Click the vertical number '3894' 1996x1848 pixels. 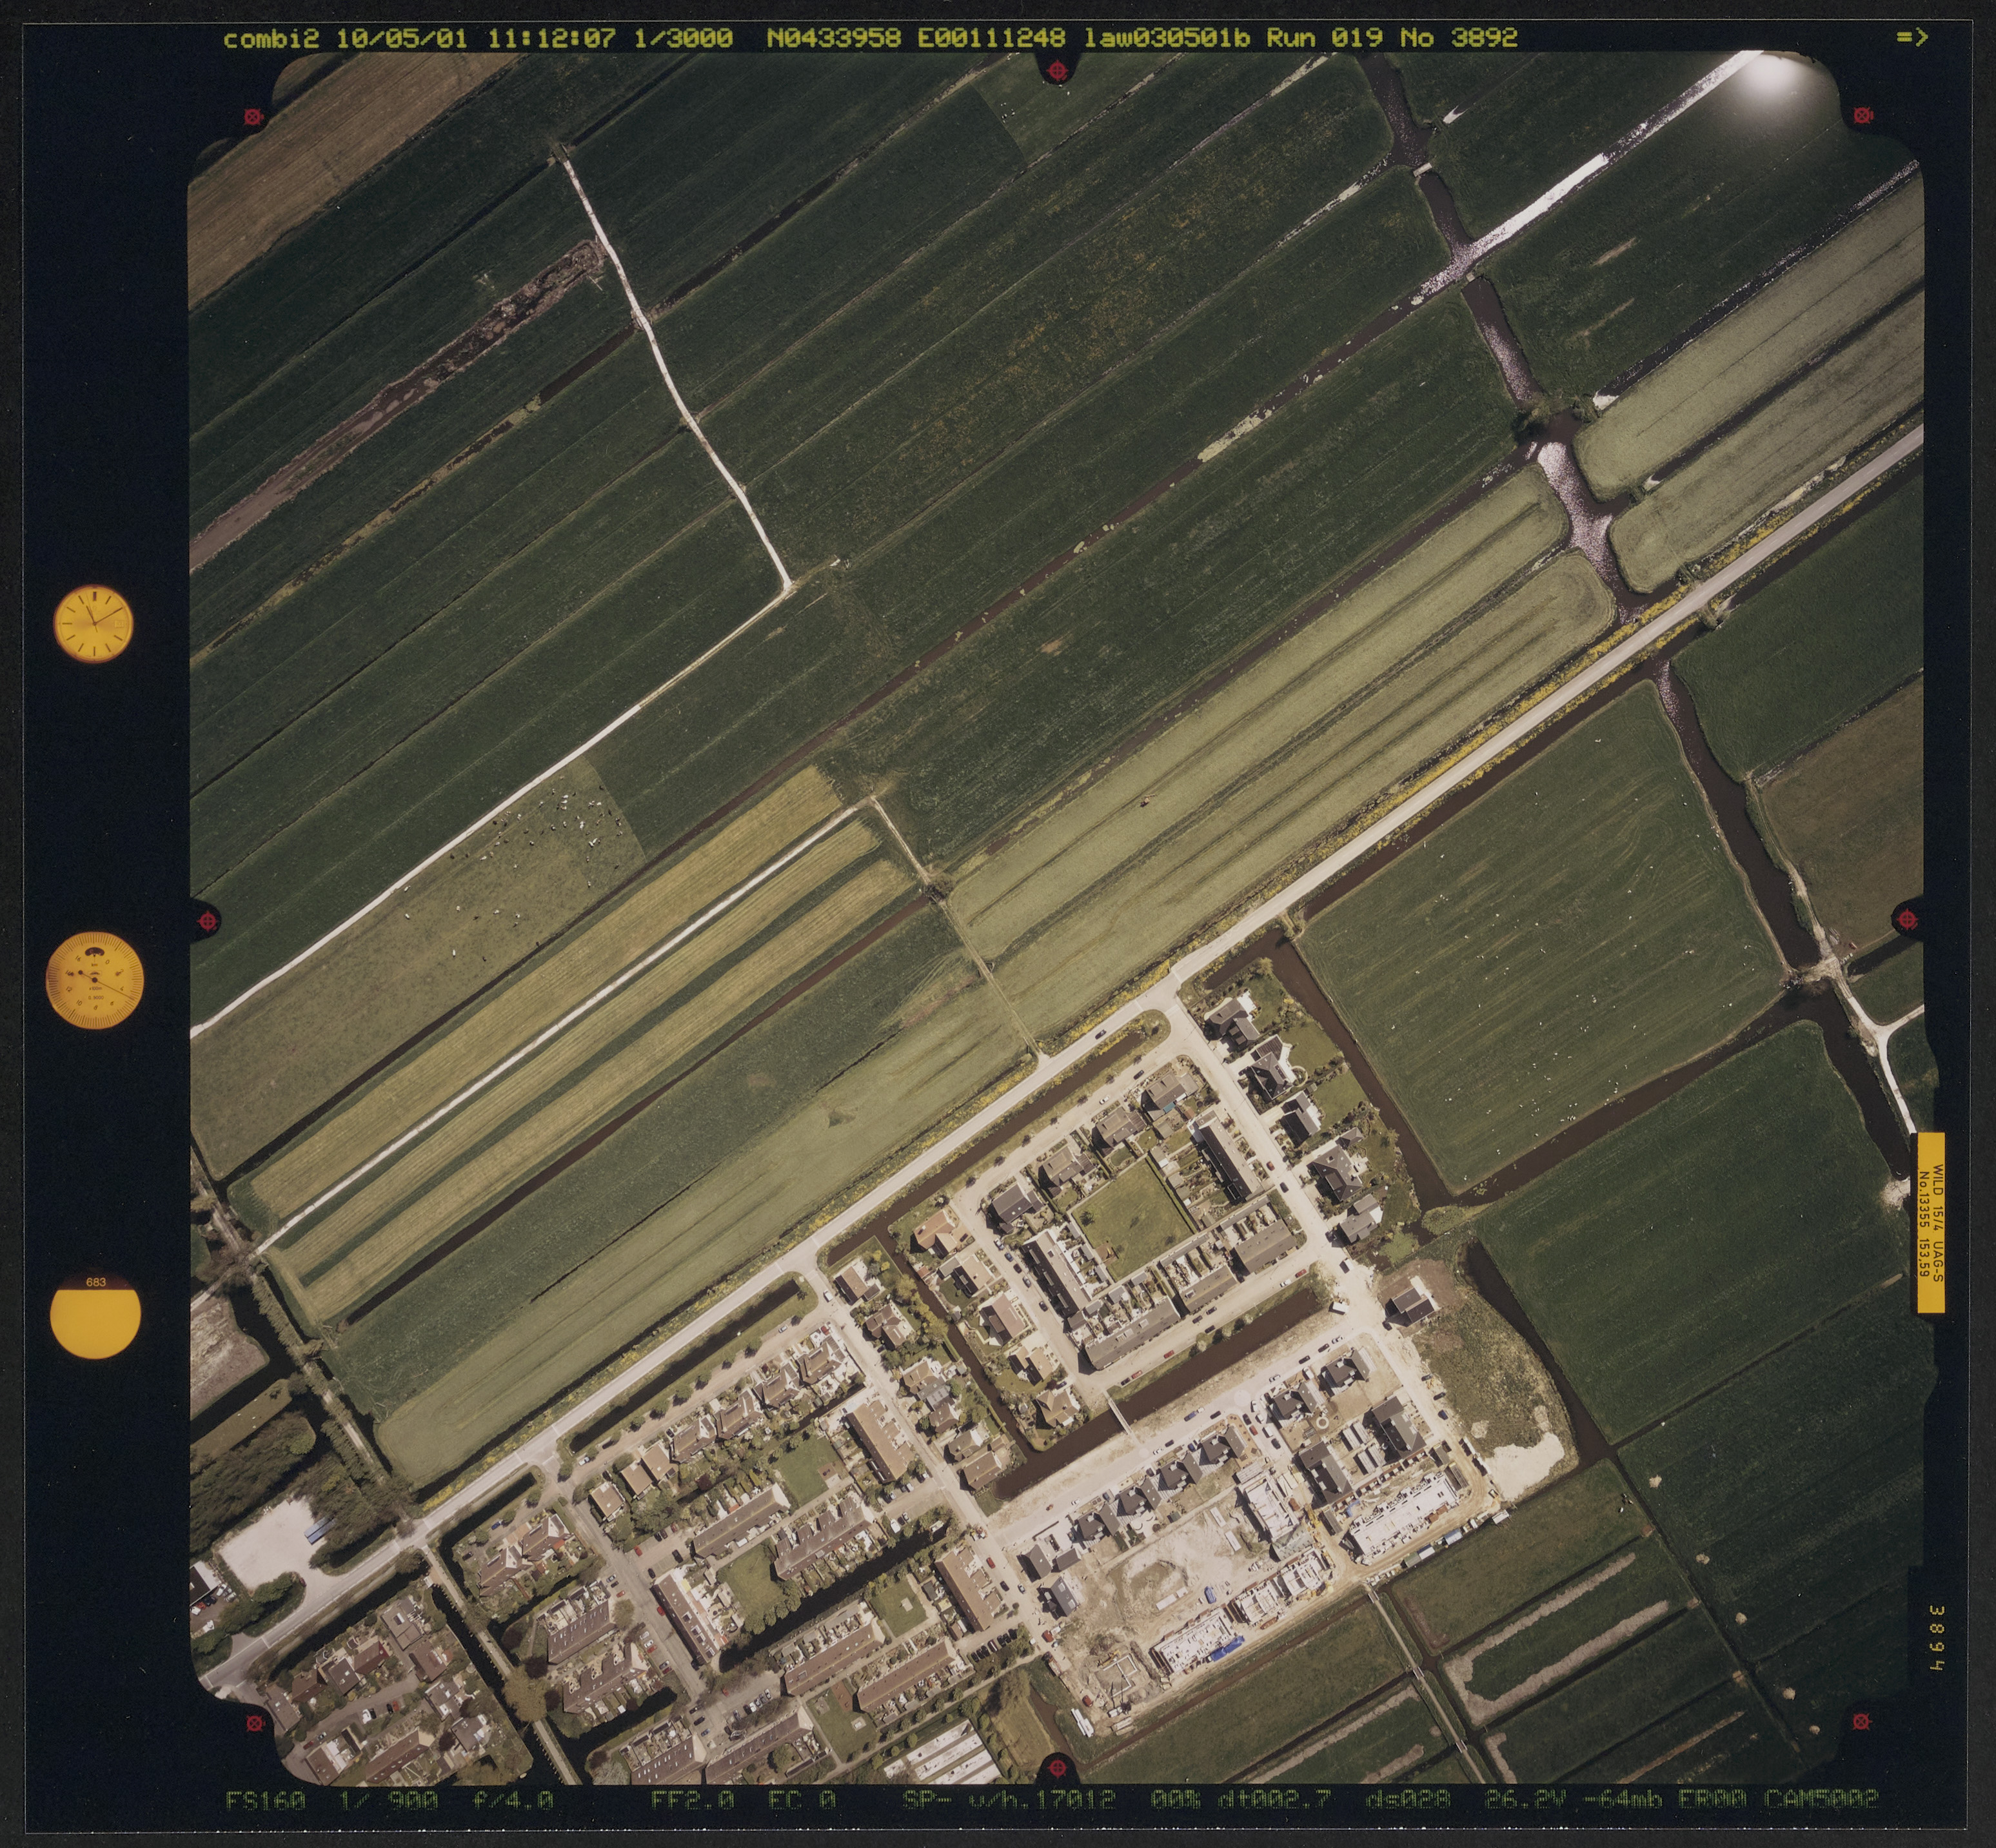tap(1936, 1638)
